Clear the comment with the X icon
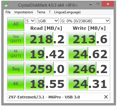The width and height of the screenshot is (117, 107). (x=106, y=97)
